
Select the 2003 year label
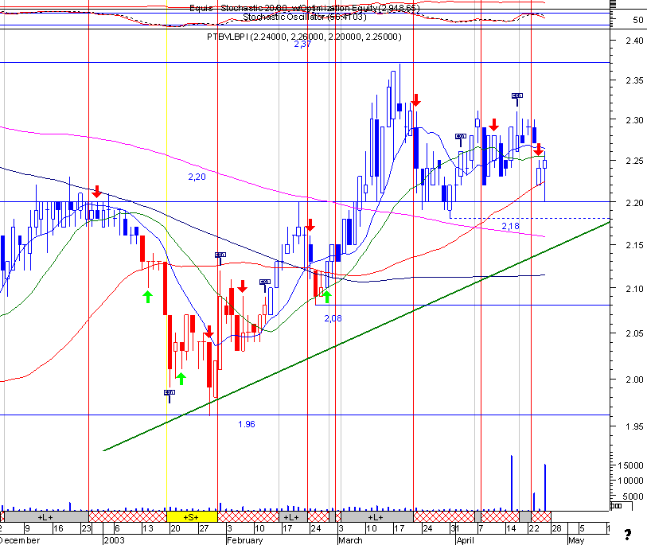point(115,540)
